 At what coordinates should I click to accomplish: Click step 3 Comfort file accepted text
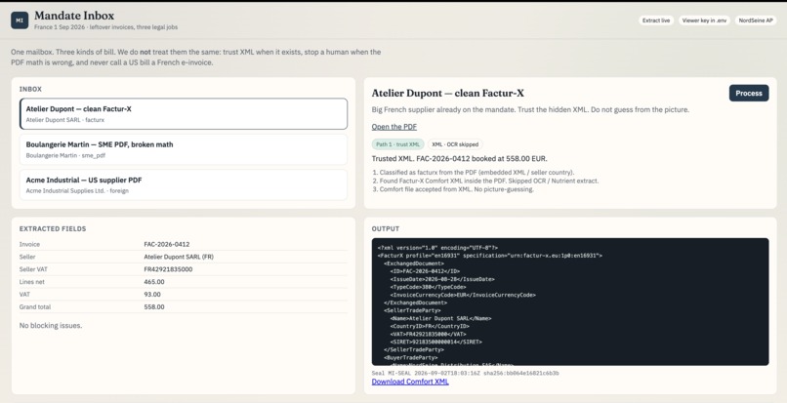(x=456, y=189)
